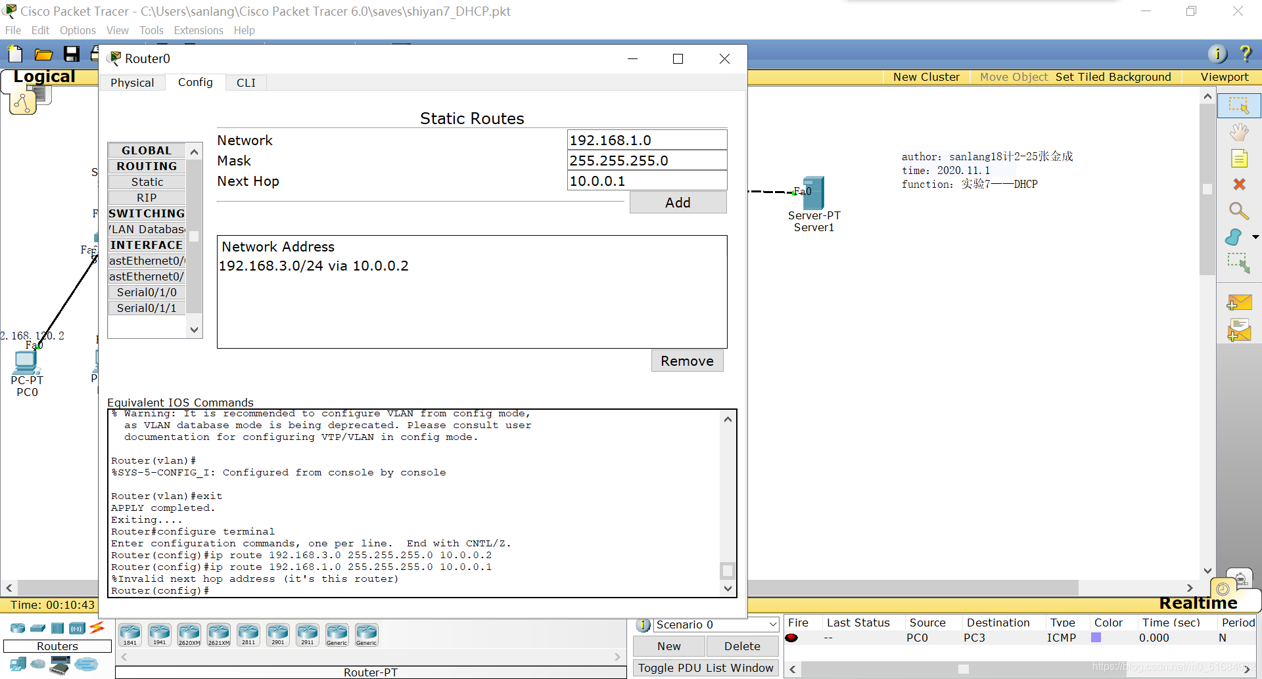Screen dimensions: 1262x679
Task: Click the Mask input field
Action: pyautogui.click(x=647, y=160)
